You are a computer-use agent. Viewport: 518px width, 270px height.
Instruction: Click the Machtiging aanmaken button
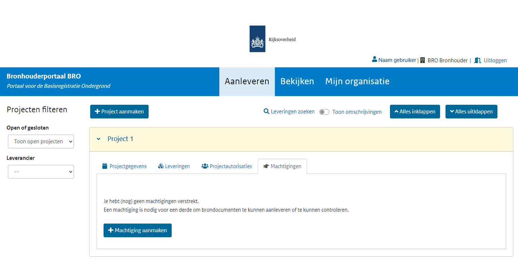coord(137,230)
